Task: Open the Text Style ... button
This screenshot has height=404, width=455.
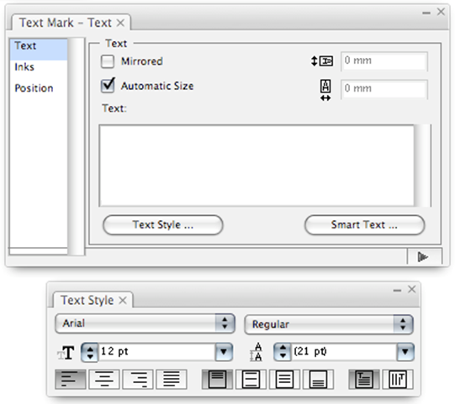Action: click(x=163, y=225)
